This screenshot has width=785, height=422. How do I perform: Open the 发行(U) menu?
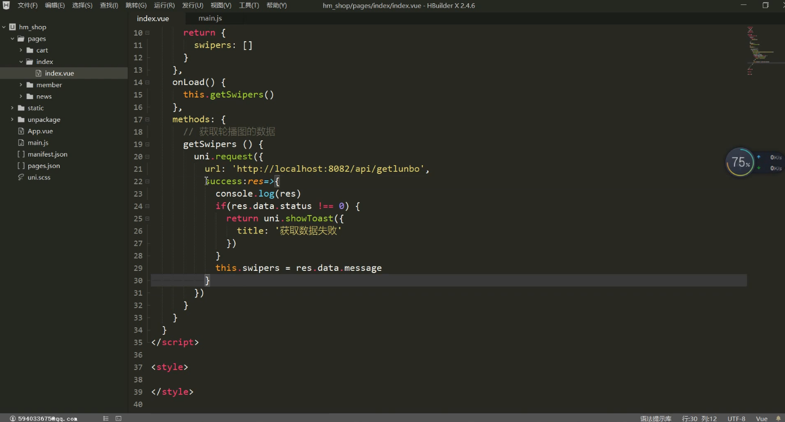(192, 5)
